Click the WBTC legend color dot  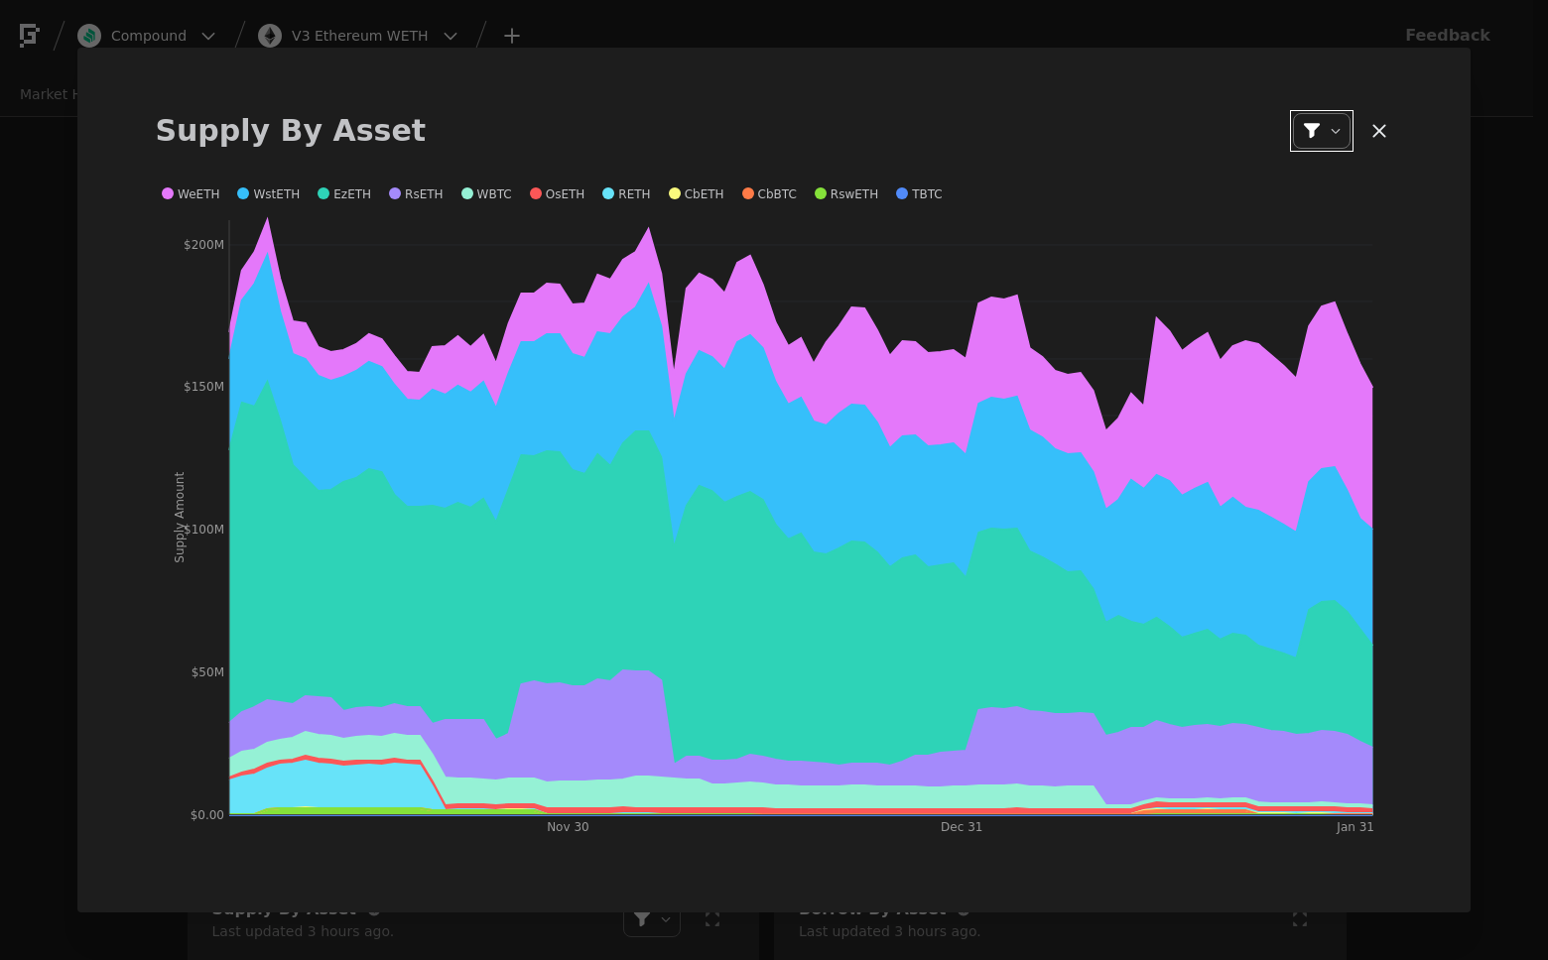[467, 193]
